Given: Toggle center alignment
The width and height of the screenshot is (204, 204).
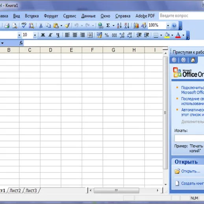Looking at the screenshot, I should [x=75, y=35].
